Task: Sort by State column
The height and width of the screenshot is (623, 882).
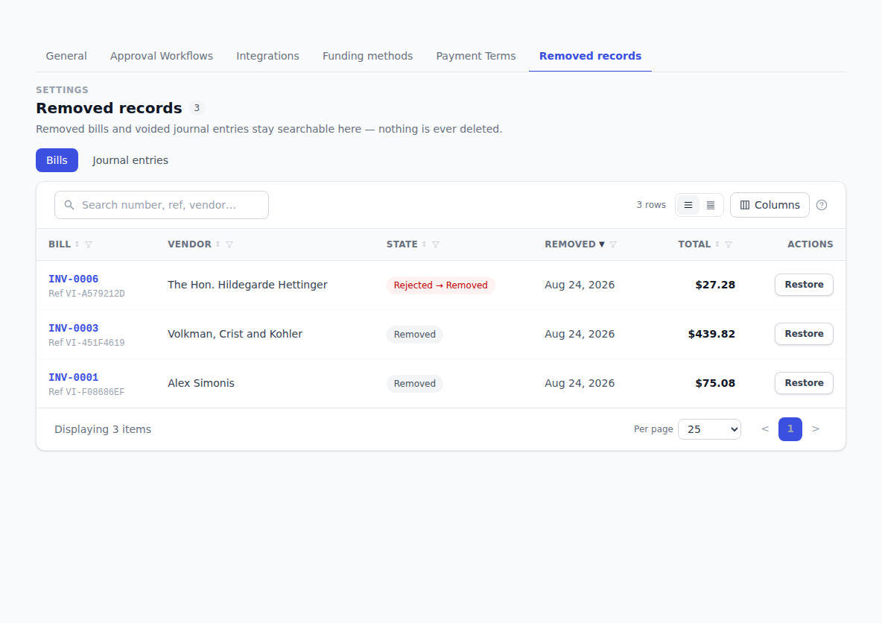Action: click(x=424, y=244)
